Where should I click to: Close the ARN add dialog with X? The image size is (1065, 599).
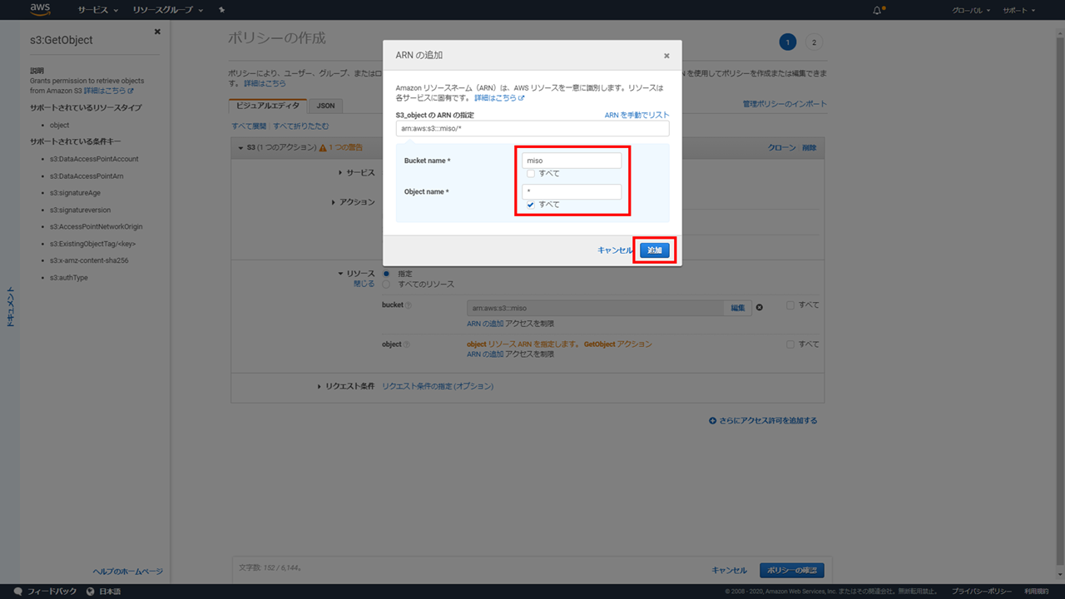tap(666, 56)
